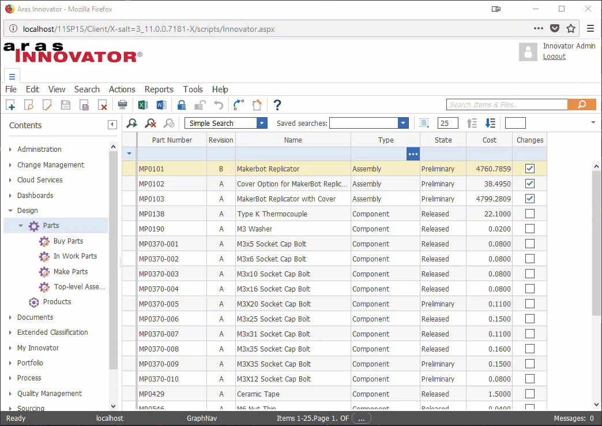This screenshot has width=602, height=426.
Task: Click the New Item toolbar icon
Action: (x=10, y=105)
